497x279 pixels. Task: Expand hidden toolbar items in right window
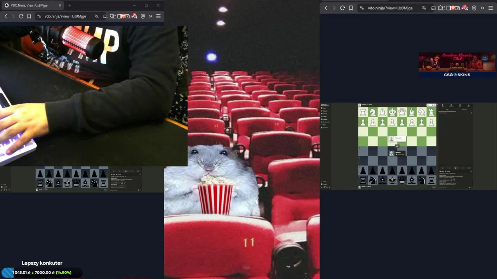(x=482, y=8)
